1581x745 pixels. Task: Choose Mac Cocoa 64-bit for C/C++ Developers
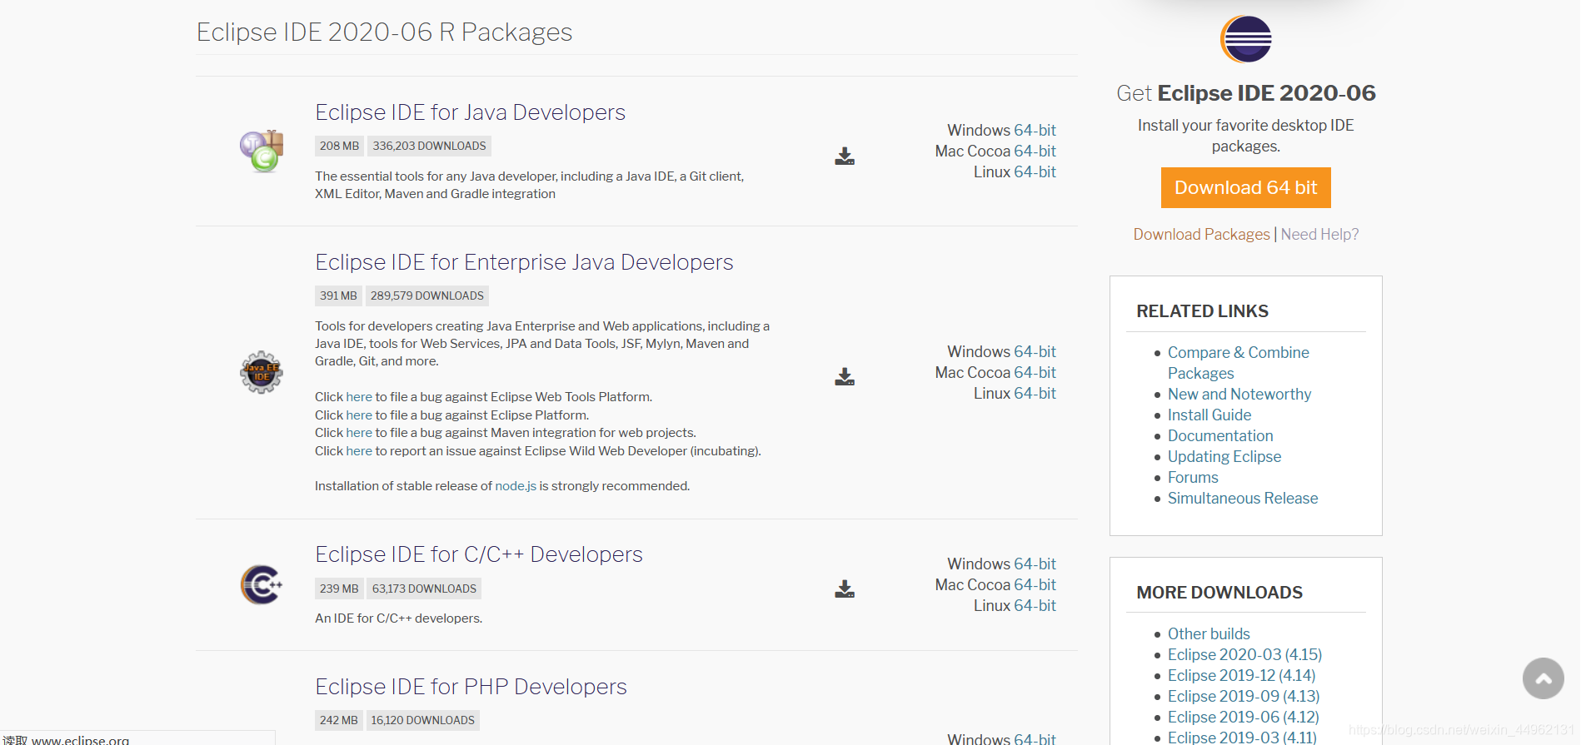tap(1035, 585)
